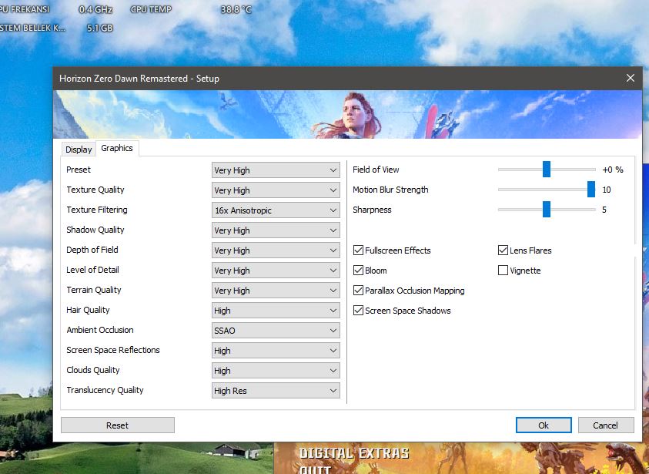Viewport: 649px width, 474px height.
Task: Click the Sharpness value 5
Action: [x=604, y=210]
